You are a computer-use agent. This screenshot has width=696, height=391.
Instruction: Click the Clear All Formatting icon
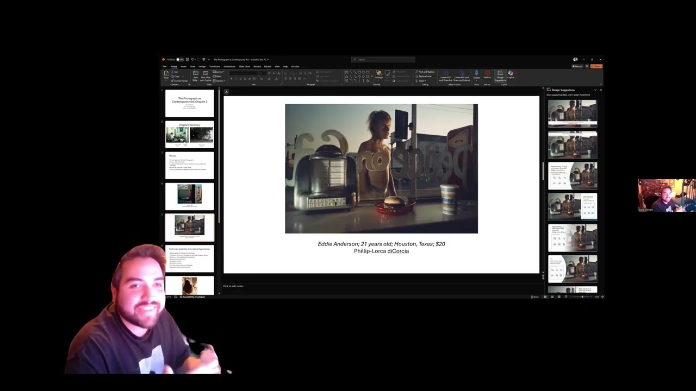[x=279, y=73]
